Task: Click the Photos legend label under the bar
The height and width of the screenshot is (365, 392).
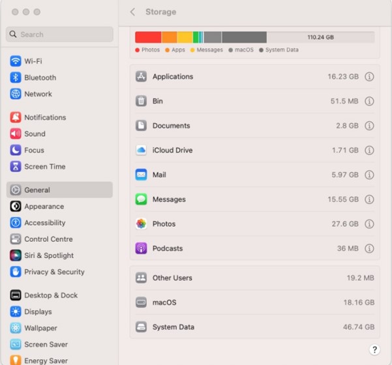Action: tap(151, 50)
